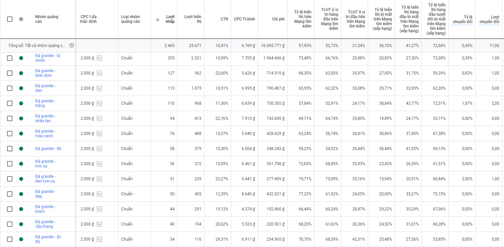The image size is (504, 247).
Task: Click green status dot for Đá granite - brazil
Action: point(21,209)
